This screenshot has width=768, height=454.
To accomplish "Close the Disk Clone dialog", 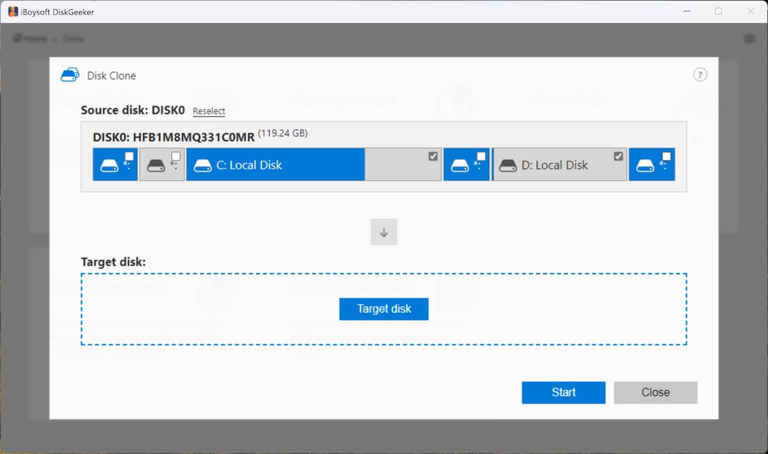I will click(x=655, y=392).
